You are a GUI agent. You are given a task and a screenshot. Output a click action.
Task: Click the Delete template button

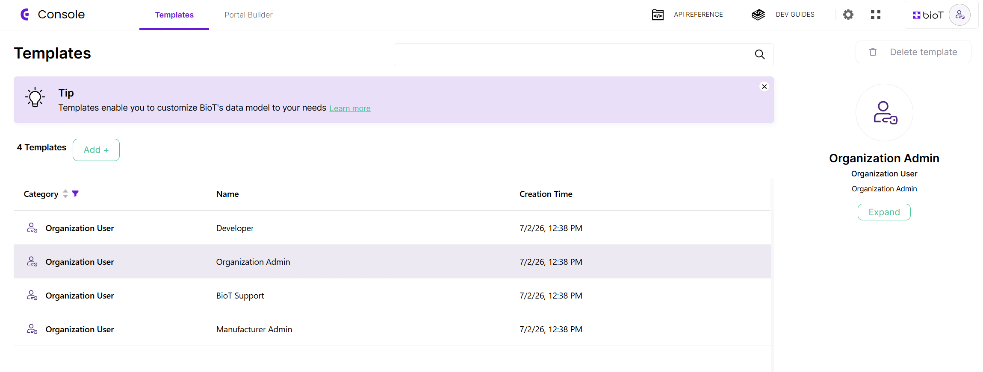click(913, 52)
